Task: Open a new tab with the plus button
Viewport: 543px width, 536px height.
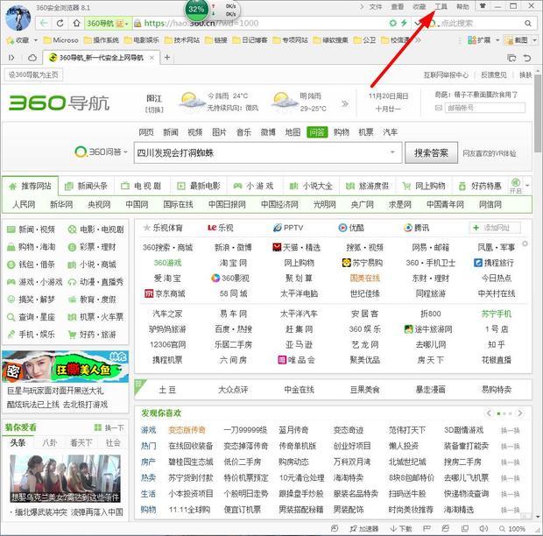Action: tap(167, 57)
